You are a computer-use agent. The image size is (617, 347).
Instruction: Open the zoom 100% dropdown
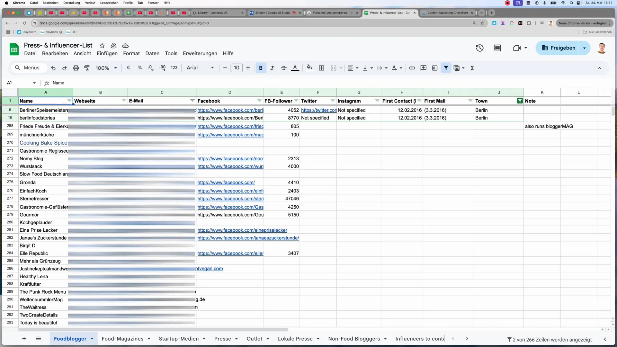(106, 68)
